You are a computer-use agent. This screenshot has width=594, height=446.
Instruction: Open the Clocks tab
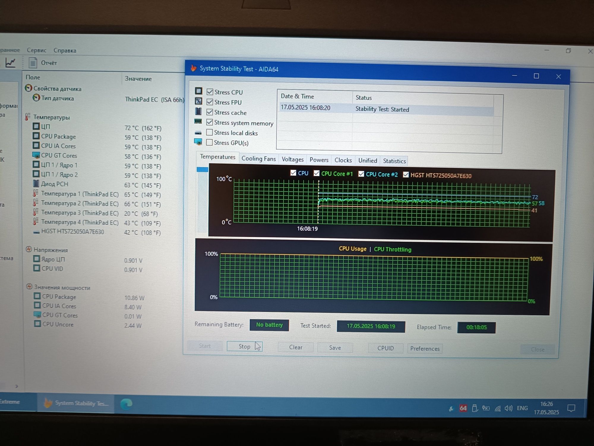coord(343,160)
